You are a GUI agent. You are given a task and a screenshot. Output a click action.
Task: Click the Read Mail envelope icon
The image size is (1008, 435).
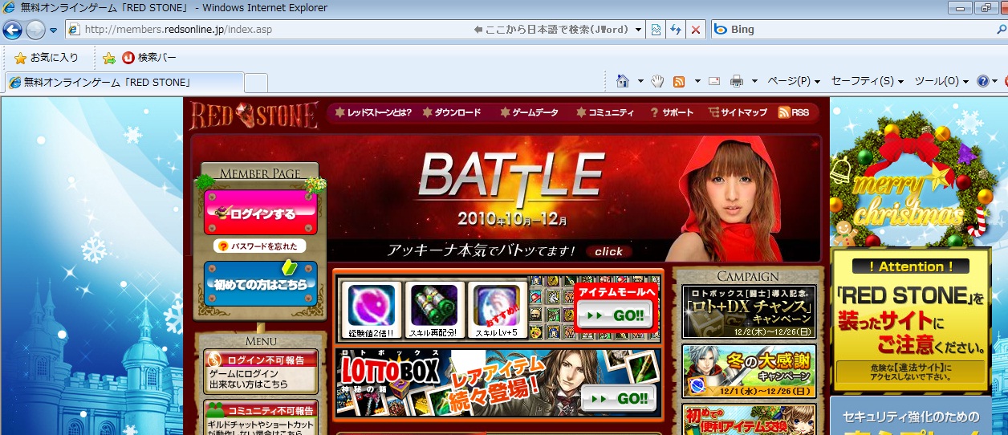click(x=713, y=81)
